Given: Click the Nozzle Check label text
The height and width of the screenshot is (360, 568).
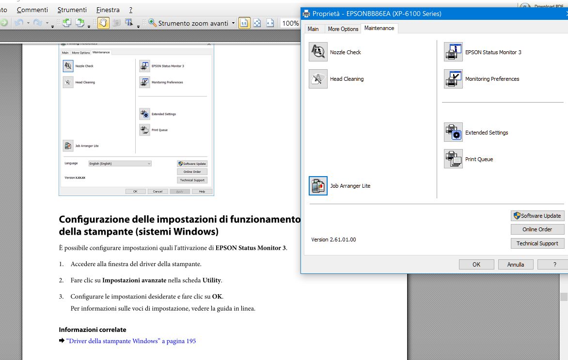Looking at the screenshot, I should (x=345, y=52).
